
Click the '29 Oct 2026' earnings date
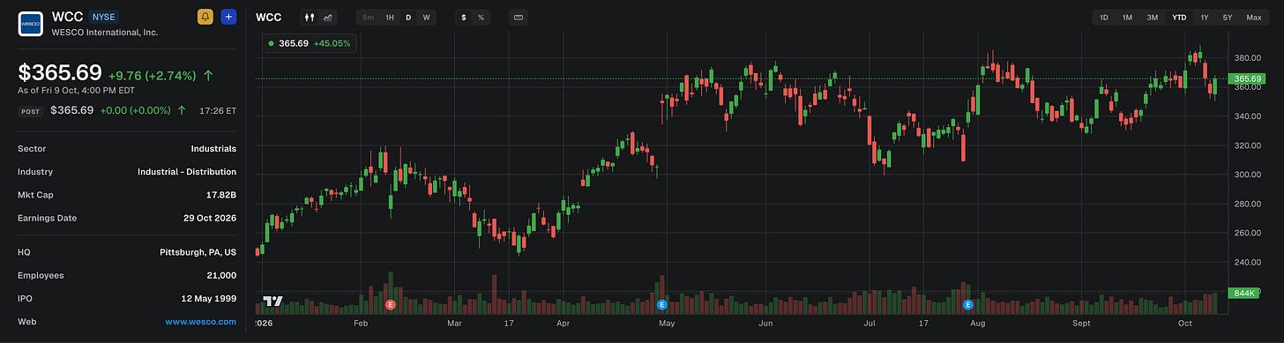[x=211, y=218]
